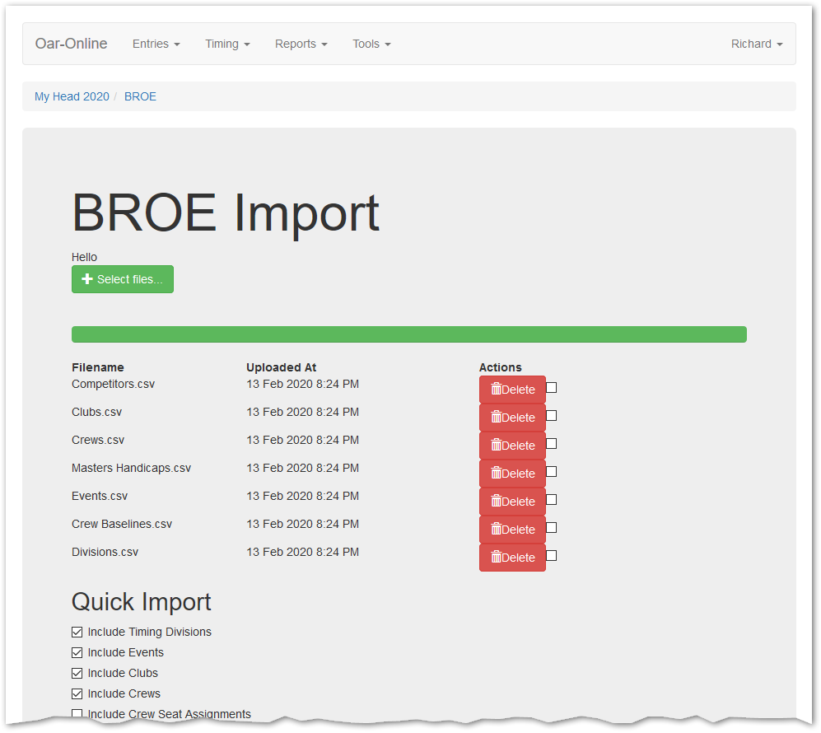821x733 pixels.
Task: Click trash icon for Masters Handicaps.csv
Action: (496, 474)
